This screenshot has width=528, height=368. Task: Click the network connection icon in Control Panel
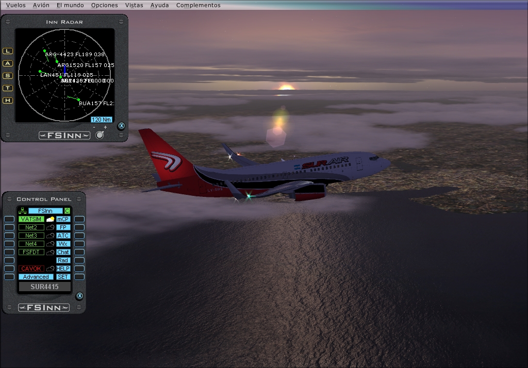pyautogui.click(x=23, y=211)
